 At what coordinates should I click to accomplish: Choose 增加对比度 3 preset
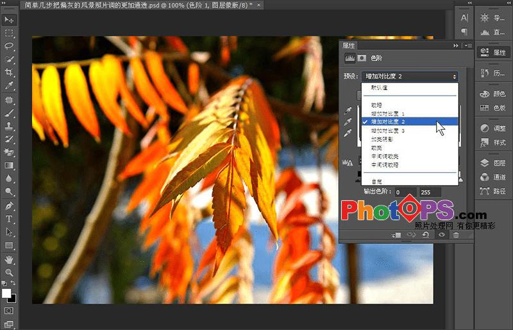click(410, 131)
